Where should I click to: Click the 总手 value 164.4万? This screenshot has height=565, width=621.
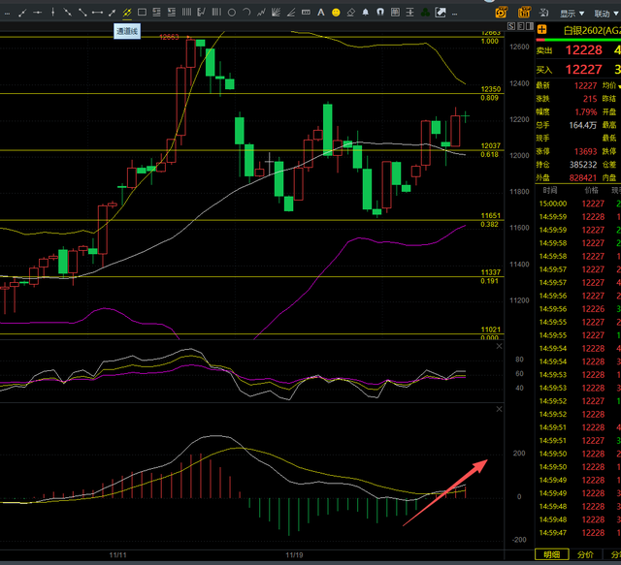pyautogui.click(x=583, y=125)
